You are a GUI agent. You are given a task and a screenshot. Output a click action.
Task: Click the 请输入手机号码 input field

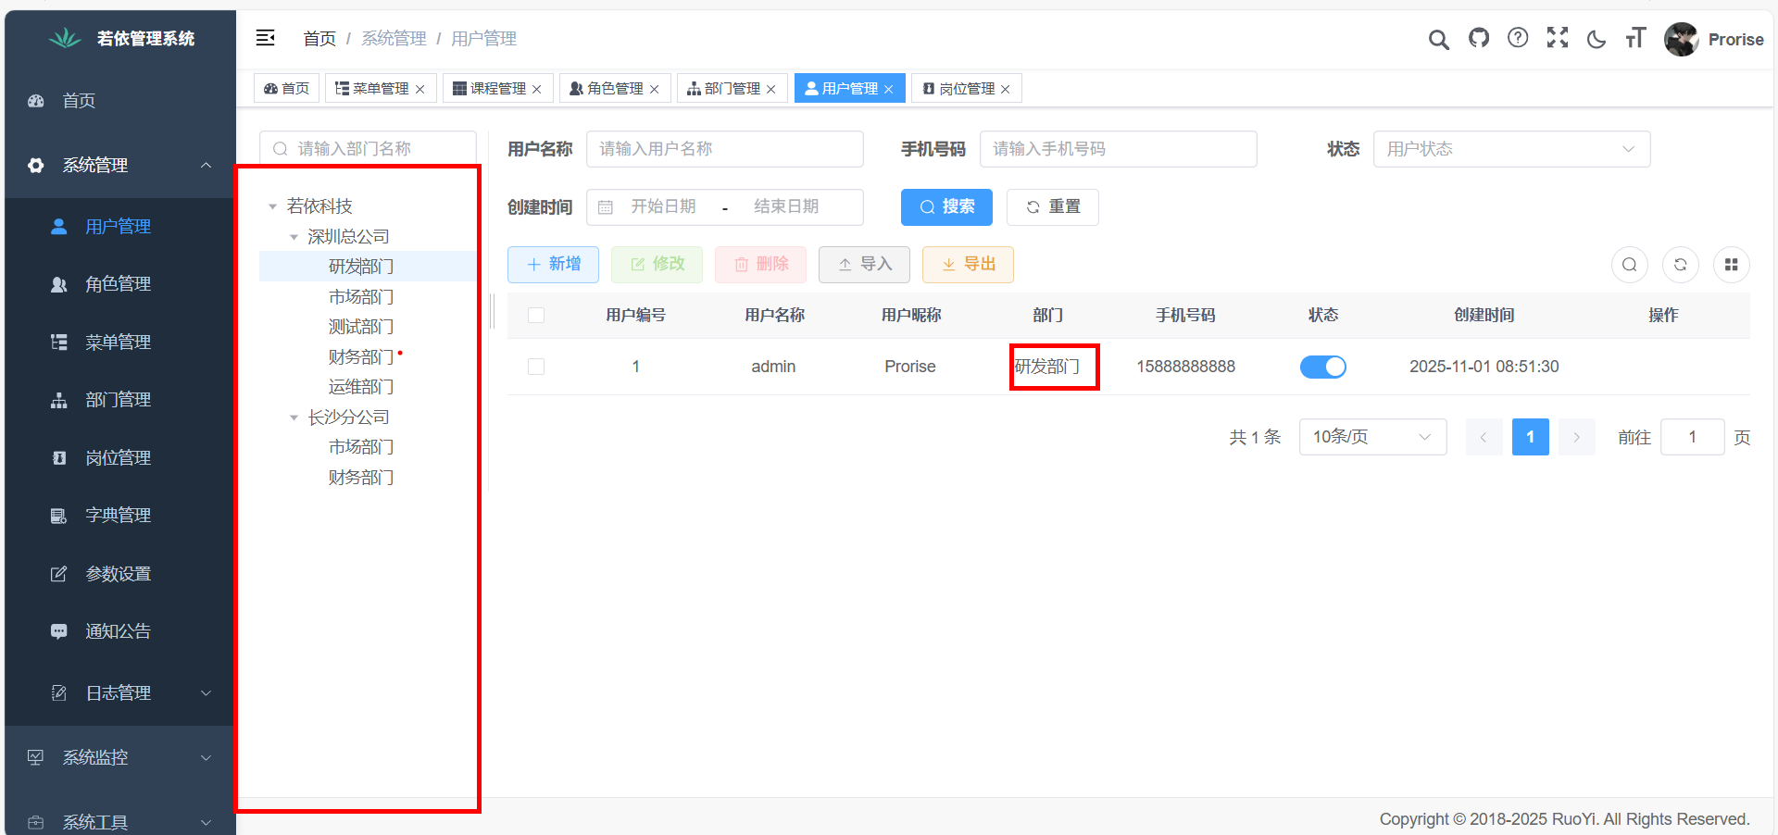click(1117, 149)
